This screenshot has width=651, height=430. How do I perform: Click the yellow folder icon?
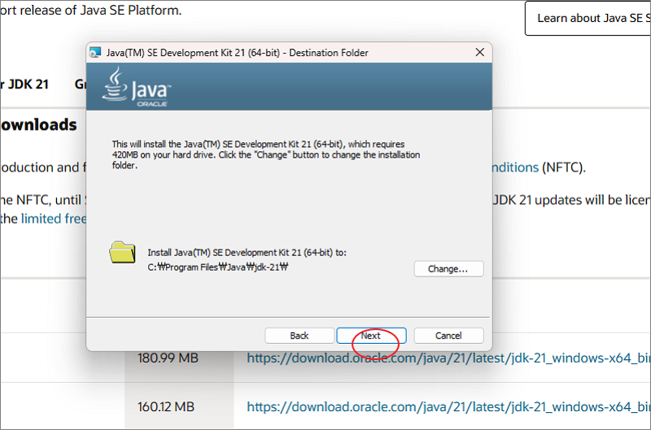[x=122, y=253]
